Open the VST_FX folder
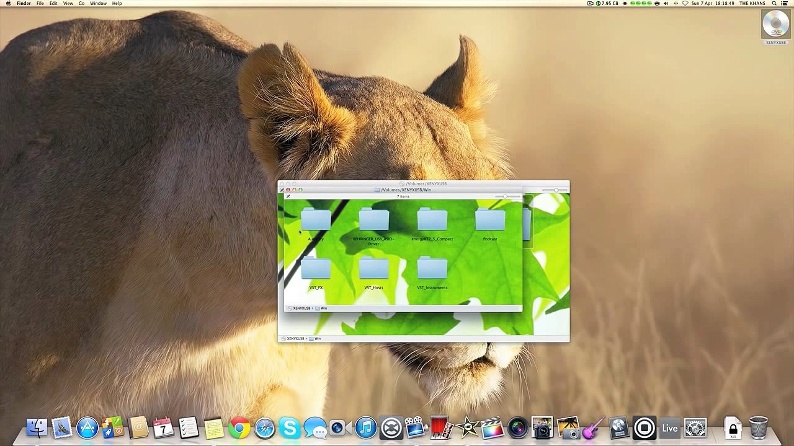The height and width of the screenshot is (446, 794). [x=316, y=269]
